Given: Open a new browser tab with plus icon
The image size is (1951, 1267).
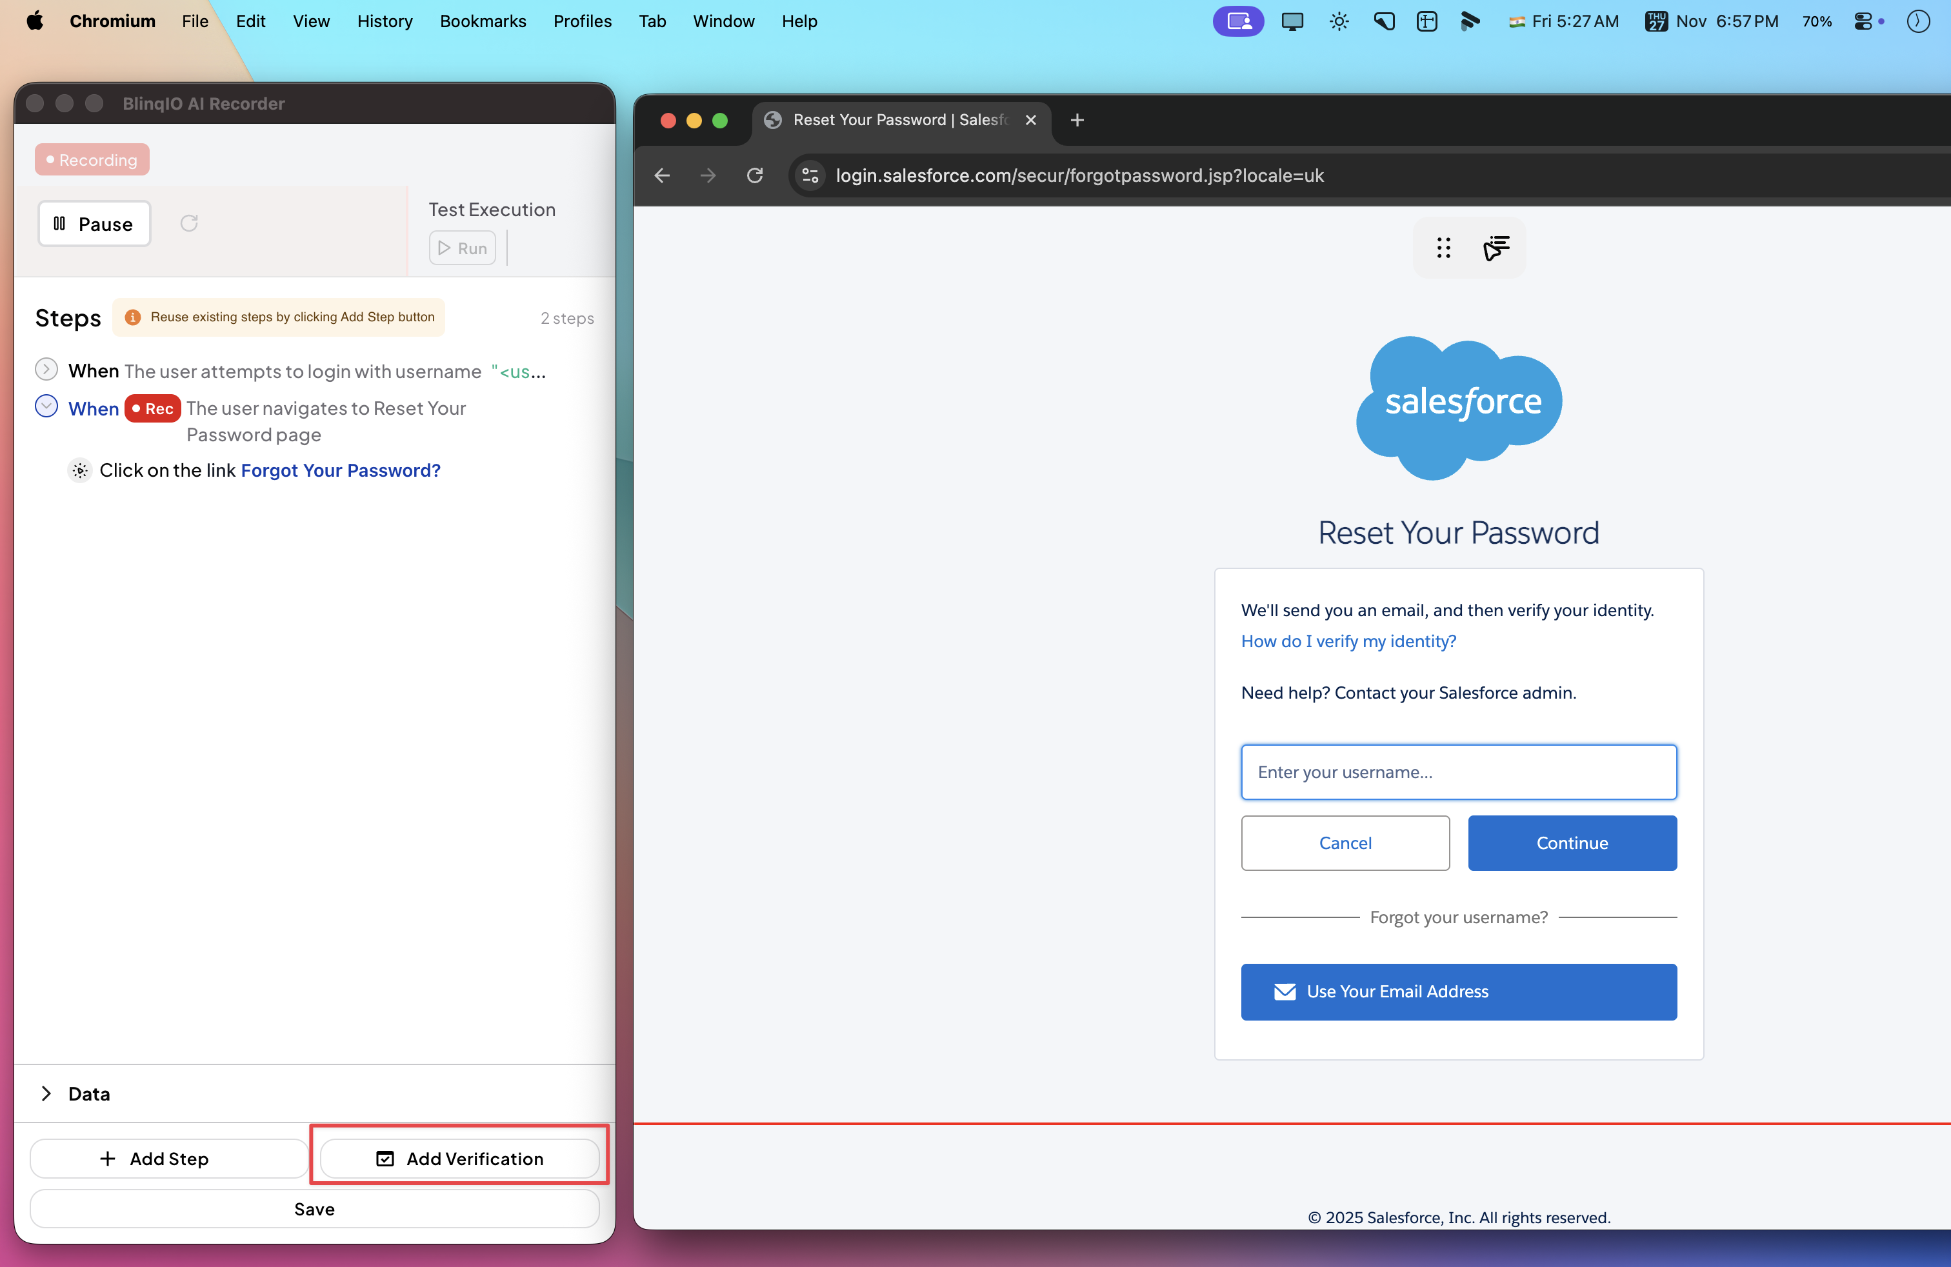Looking at the screenshot, I should point(1077,121).
